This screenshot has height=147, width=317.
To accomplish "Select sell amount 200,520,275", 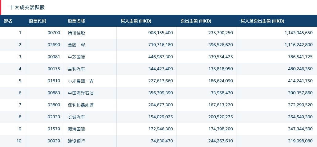I will coord(221,117).
